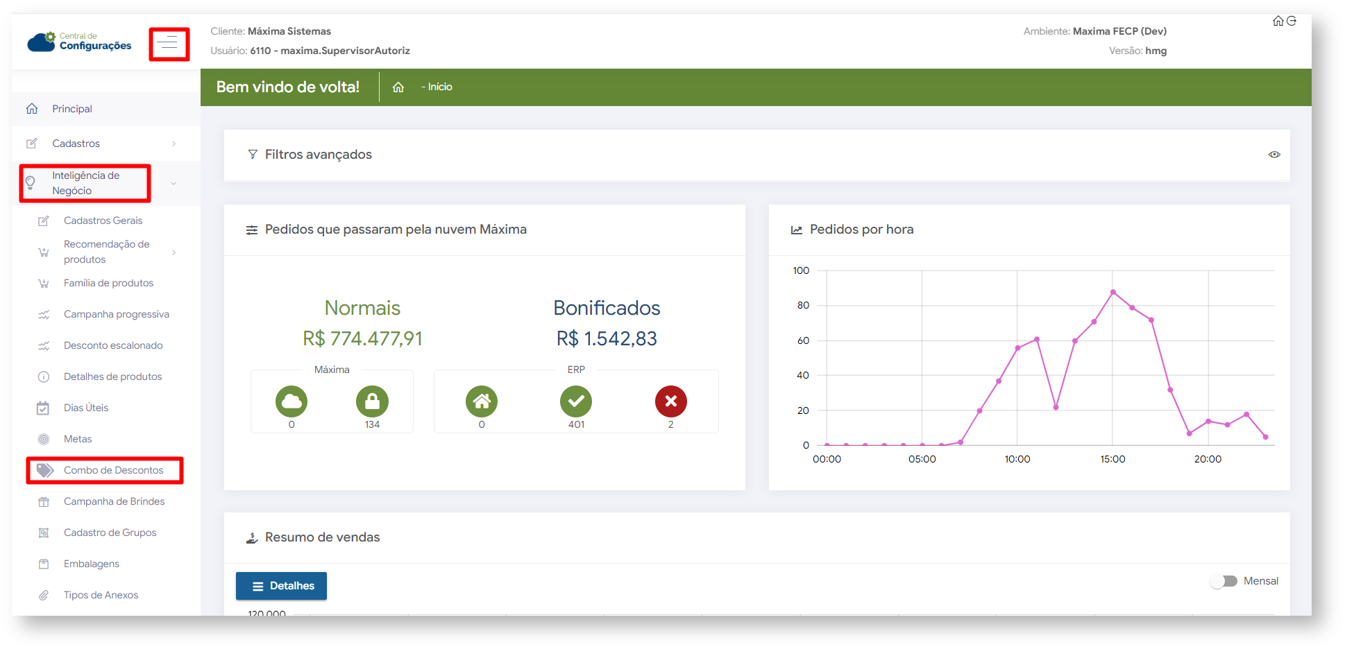
Task: Click the red X icon under ERP
Action: point(670,401)
